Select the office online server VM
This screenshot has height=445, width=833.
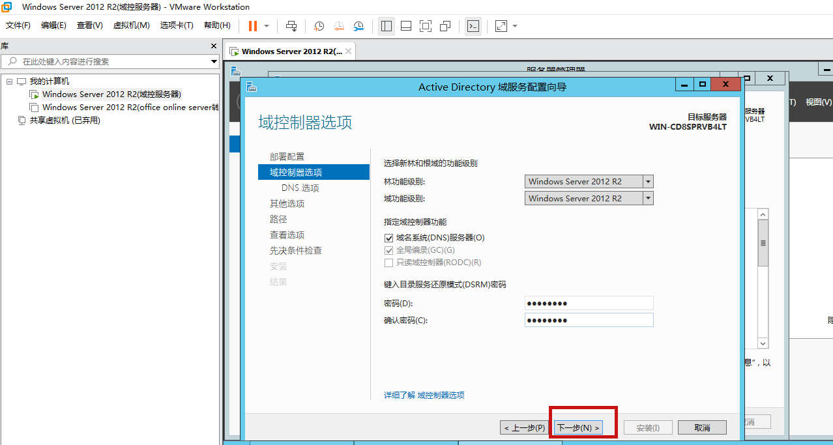[130, 108]
